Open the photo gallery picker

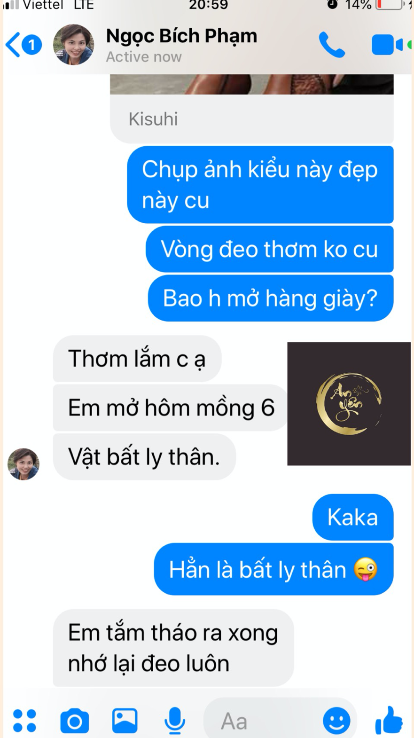(125, 721)
